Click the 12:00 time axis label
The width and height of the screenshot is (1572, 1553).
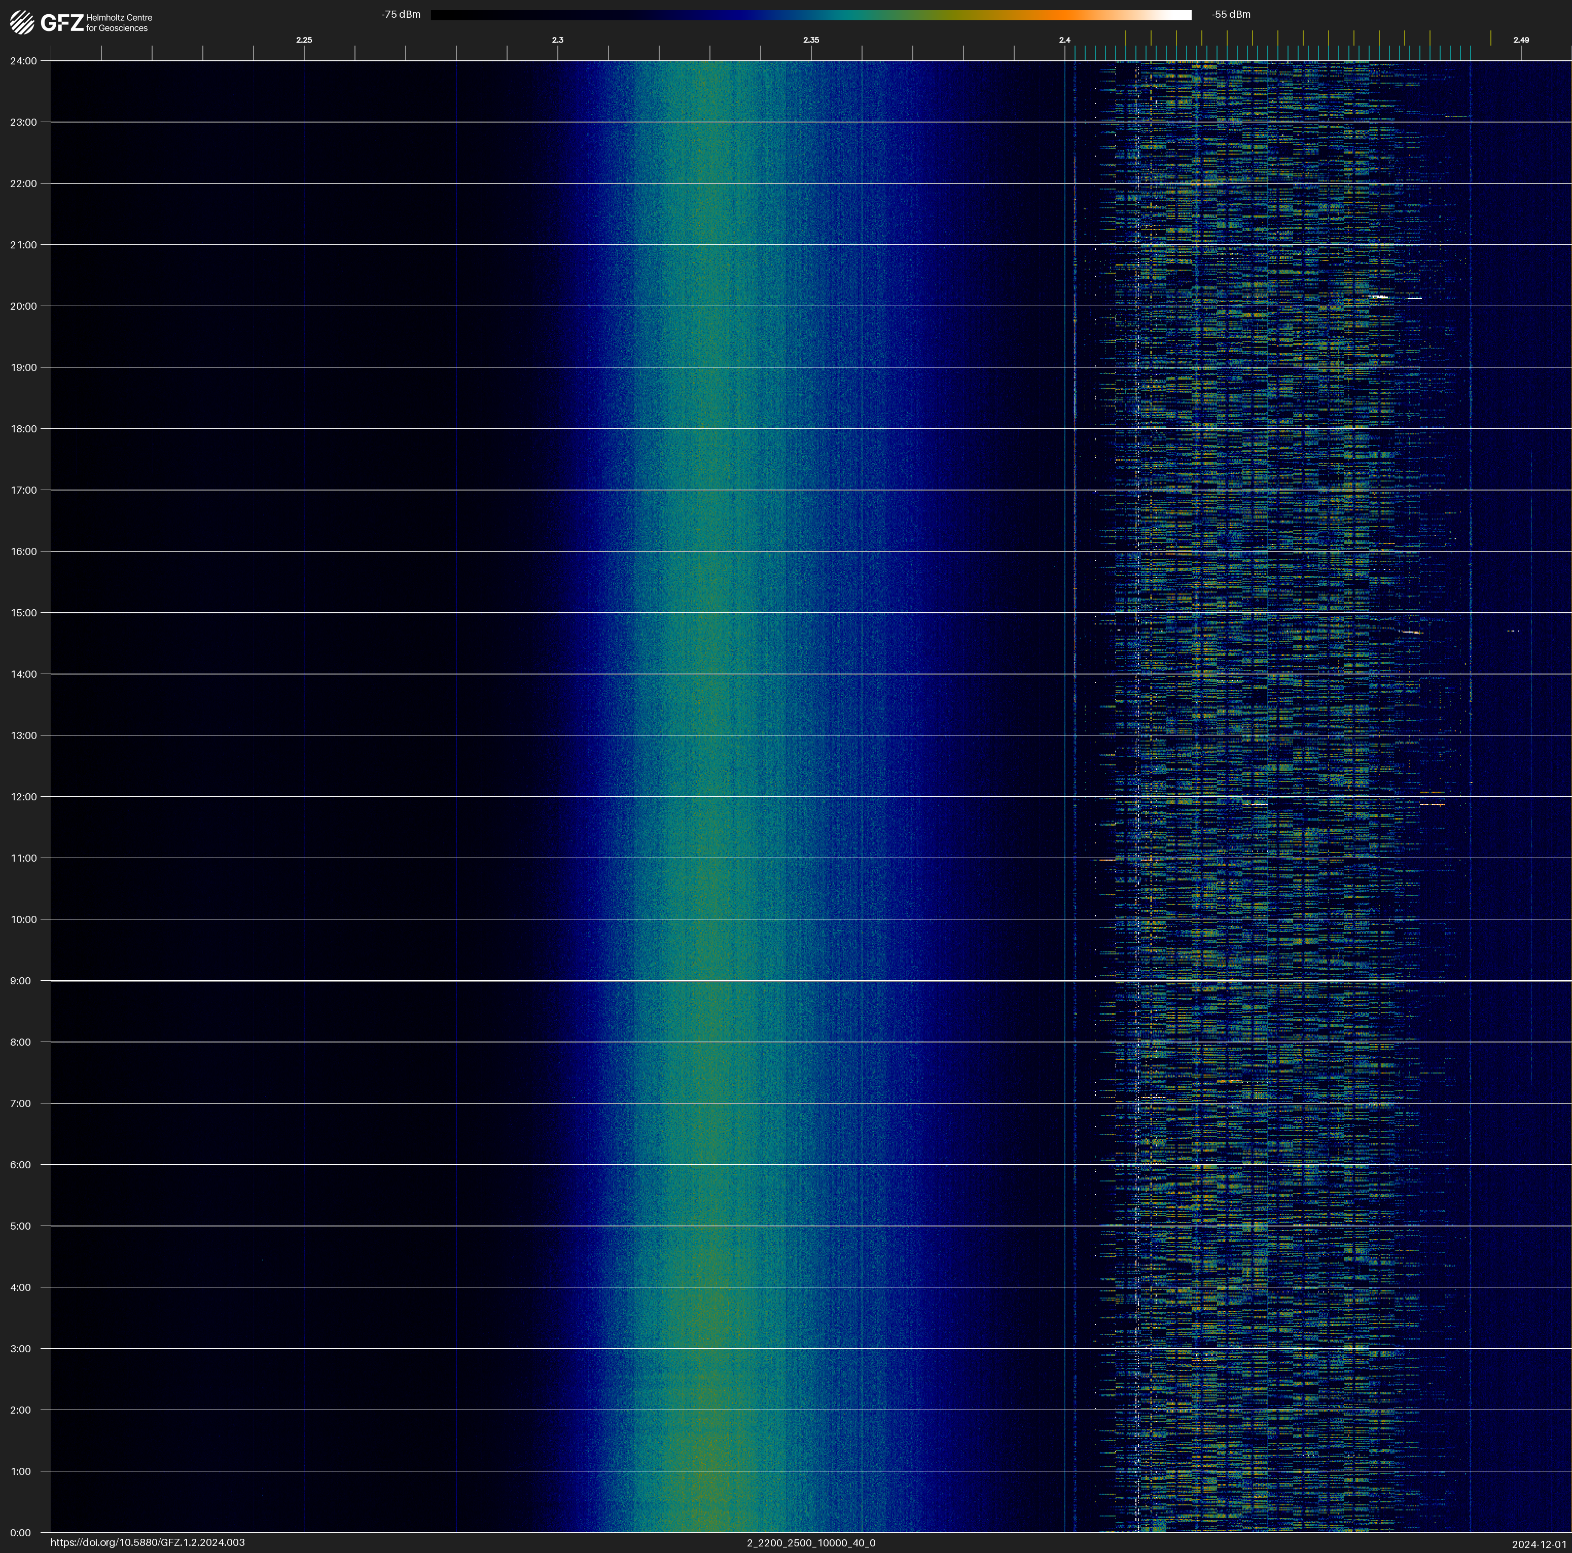click(x=24, y=797)
